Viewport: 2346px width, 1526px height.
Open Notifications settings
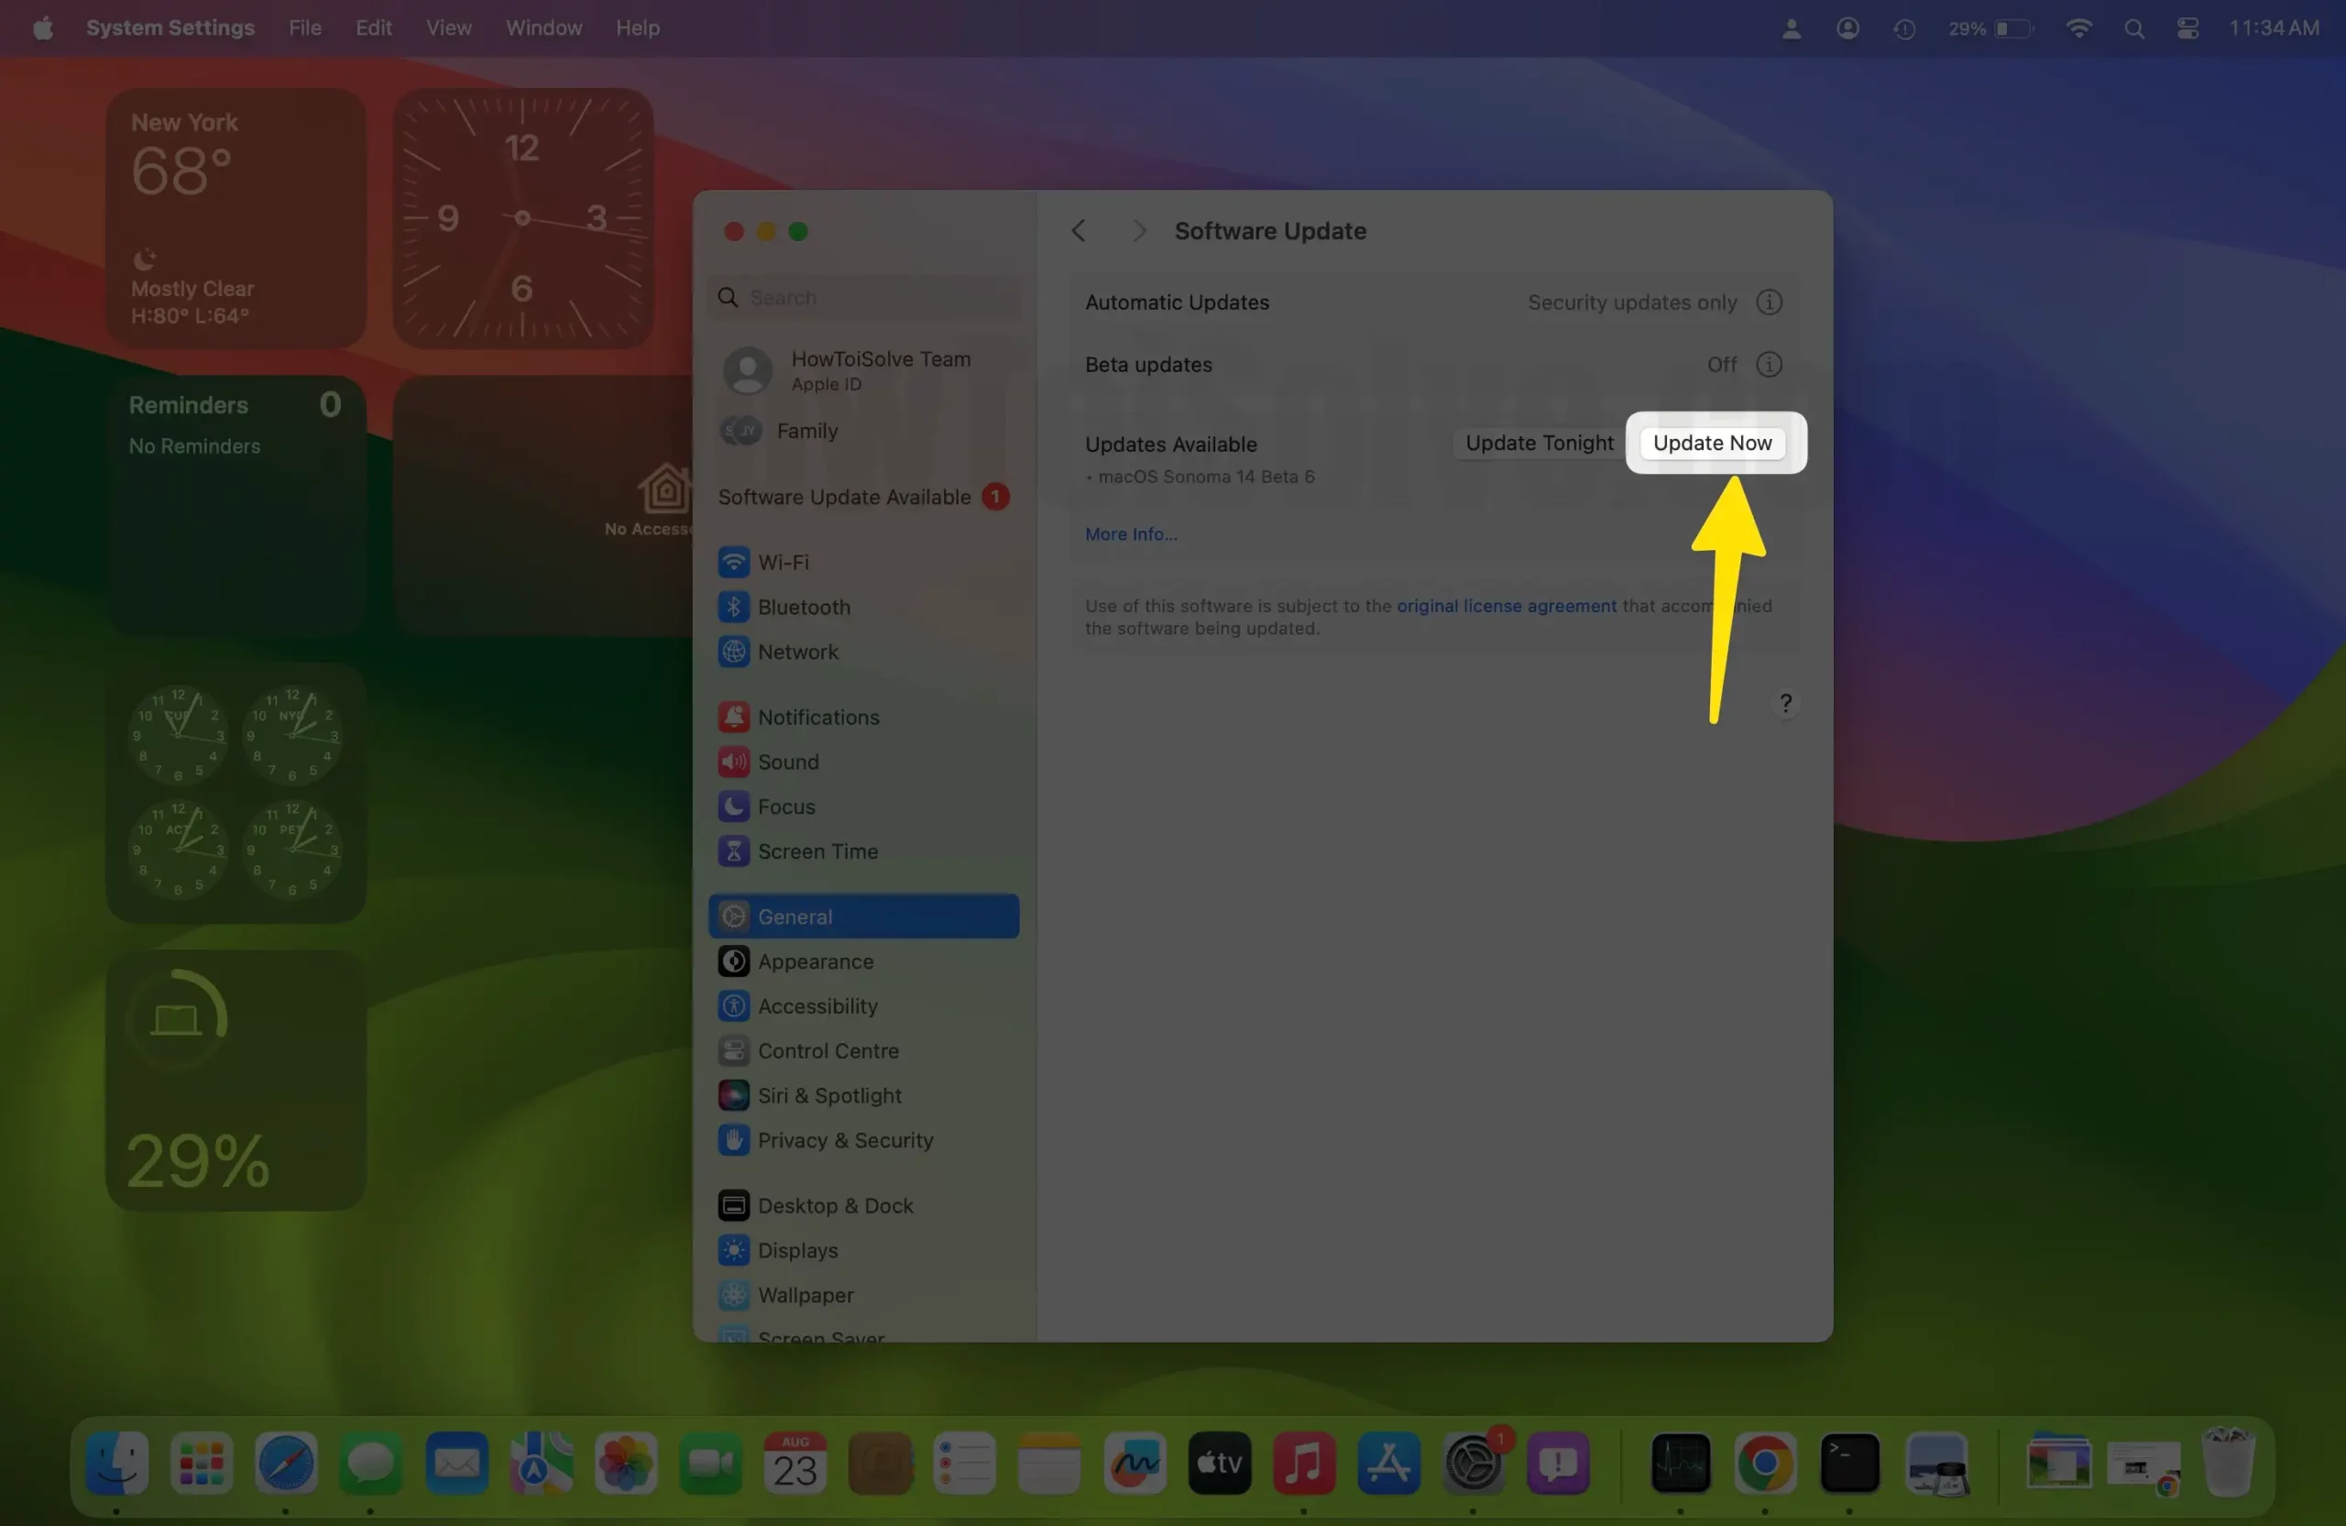(x=864, y=717)
